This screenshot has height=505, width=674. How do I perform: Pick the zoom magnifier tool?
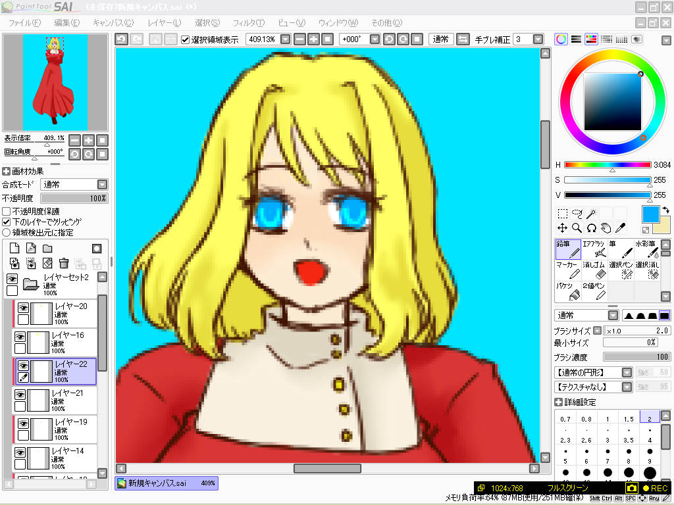577,228
